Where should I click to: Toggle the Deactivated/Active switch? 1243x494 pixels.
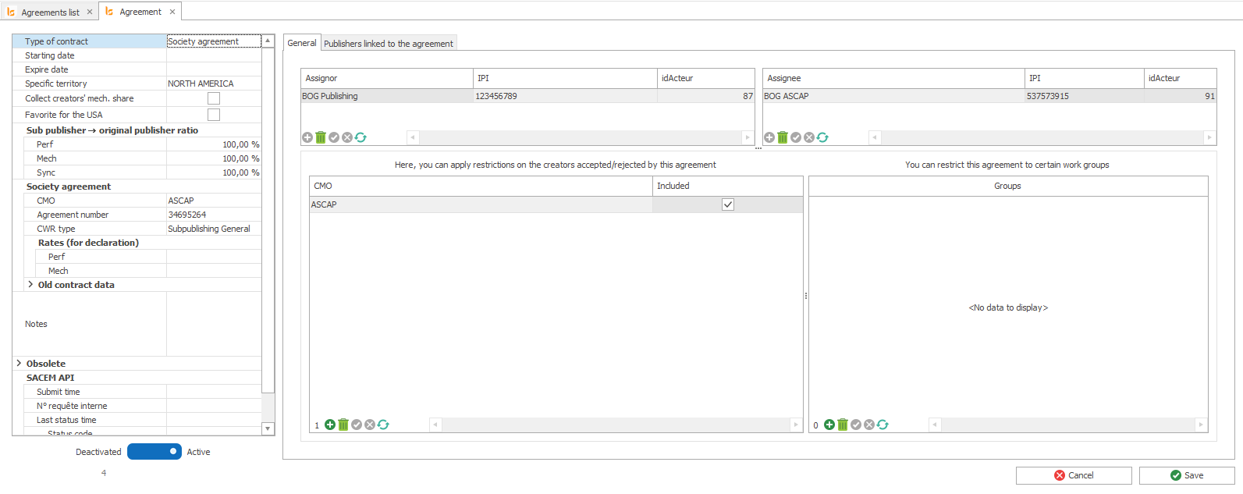[154, 452]
